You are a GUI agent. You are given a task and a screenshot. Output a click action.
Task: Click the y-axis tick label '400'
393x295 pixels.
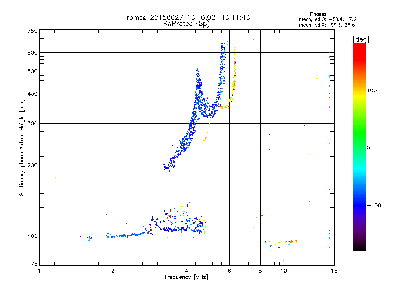click(32, 94)
